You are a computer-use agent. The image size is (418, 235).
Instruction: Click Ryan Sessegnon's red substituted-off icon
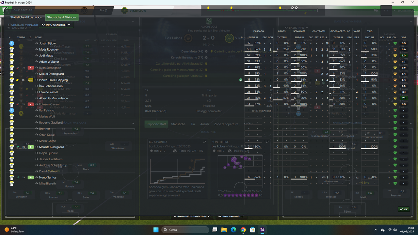click(x=31, y=68)
